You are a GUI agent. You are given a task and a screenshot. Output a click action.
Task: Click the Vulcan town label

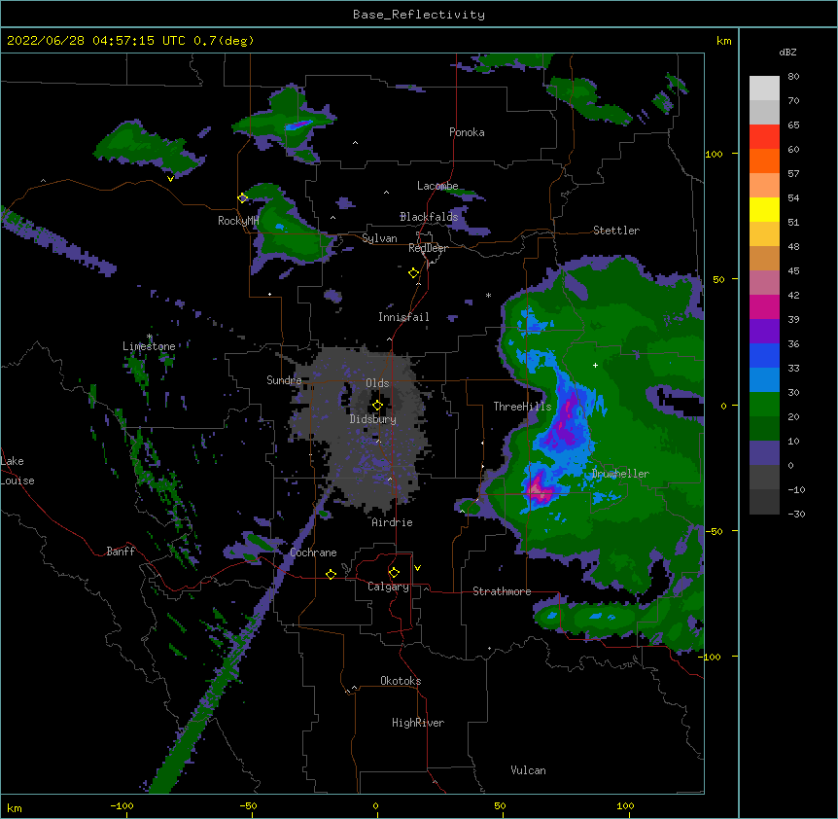pyautogui.click(x=528, y=770)
